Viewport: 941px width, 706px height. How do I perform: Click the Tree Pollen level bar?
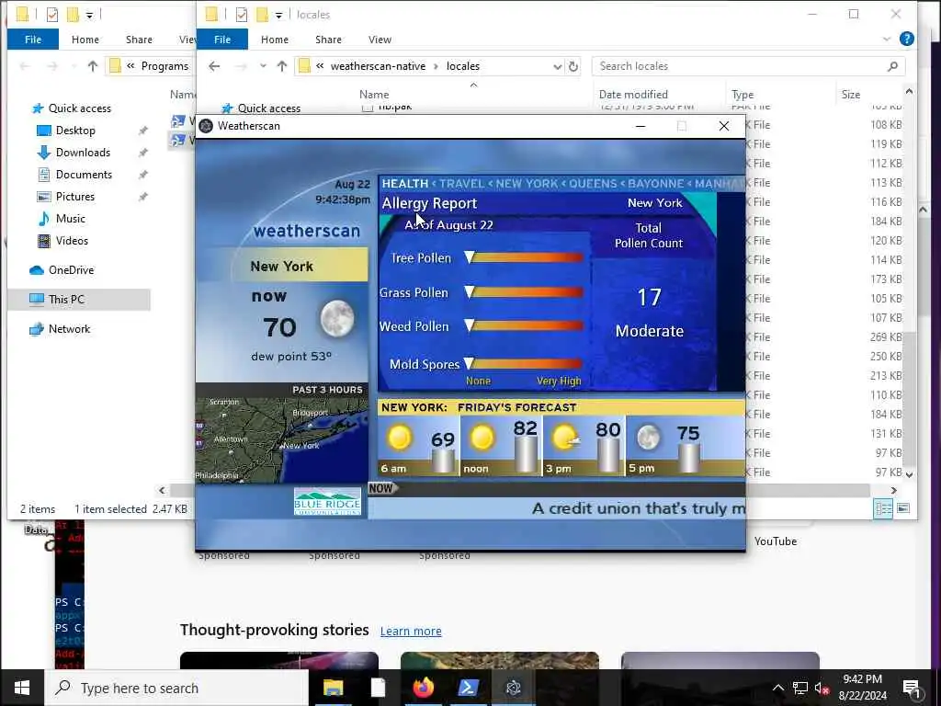(523, 257)
